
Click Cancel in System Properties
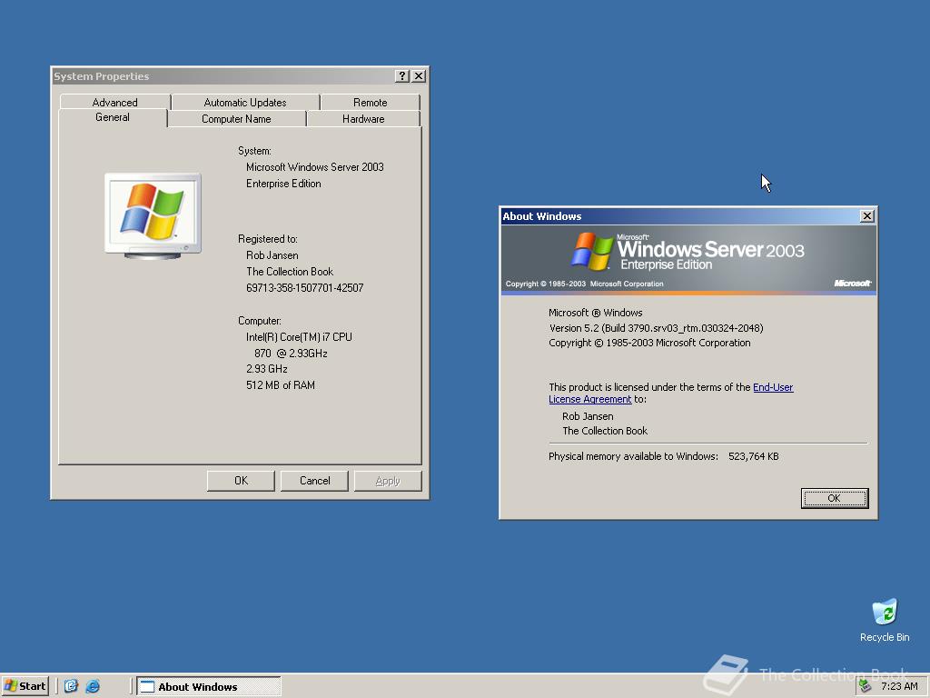point(314,481)
